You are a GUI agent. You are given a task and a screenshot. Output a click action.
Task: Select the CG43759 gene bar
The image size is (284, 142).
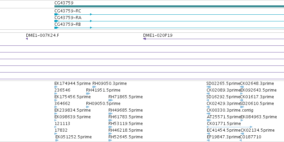[x=169, y=6]
